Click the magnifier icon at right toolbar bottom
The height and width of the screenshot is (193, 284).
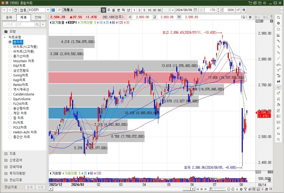pos(278,139)
